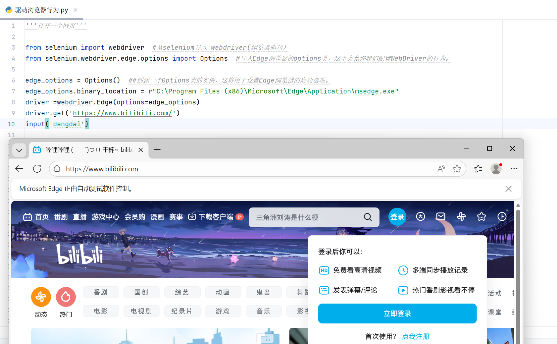Open 漫画 in bilibili header

pyautogui.click(x=157, y=217)
